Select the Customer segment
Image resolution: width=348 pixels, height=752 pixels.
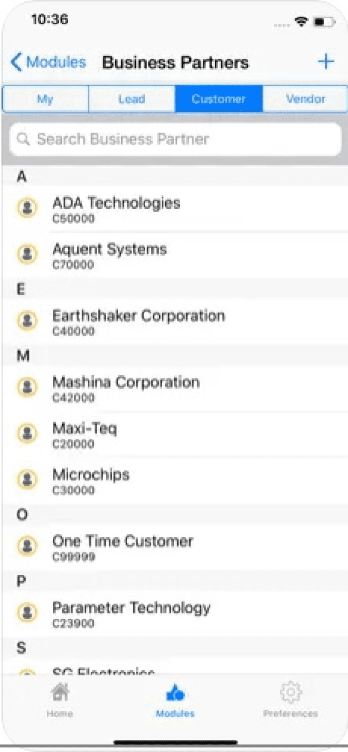(219, 99)
